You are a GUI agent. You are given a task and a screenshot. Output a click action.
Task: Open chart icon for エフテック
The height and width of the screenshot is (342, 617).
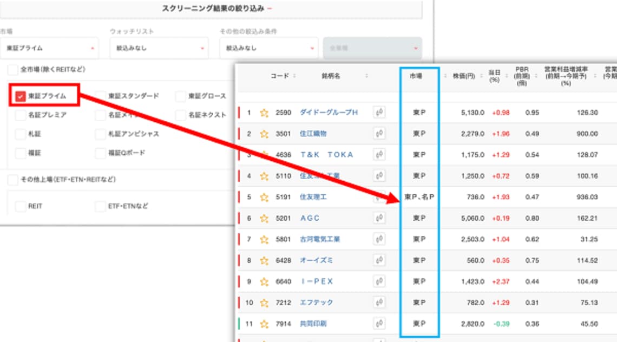[x=379, y=302]
